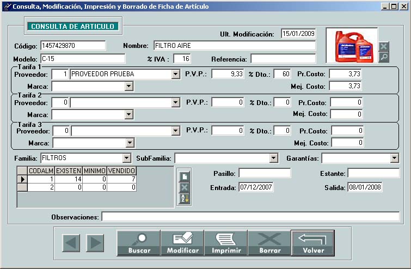Open Tarifa 1 Proveedor dropdown
411x269 pixels.
[176, 74]
